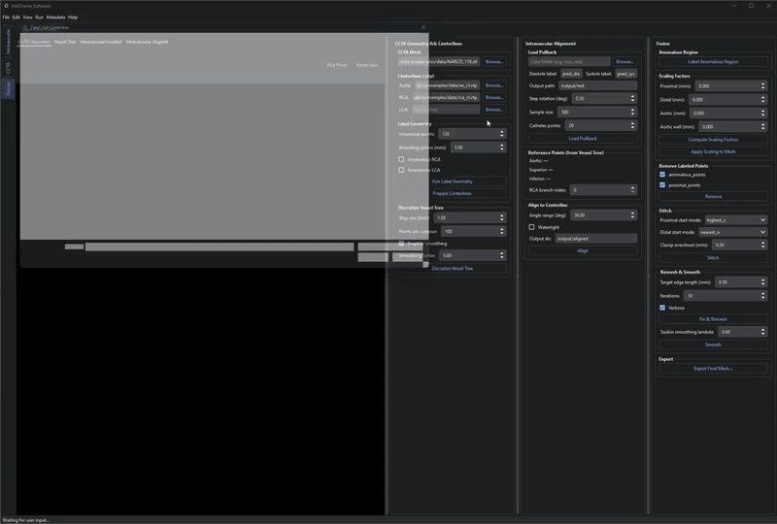Image resolution: width=777 pixels, height=524 pixels.
Task: Adjust the Taubin smoothing lambda stepper arrows
Action: pyautogui.click(x=763, y=332)
